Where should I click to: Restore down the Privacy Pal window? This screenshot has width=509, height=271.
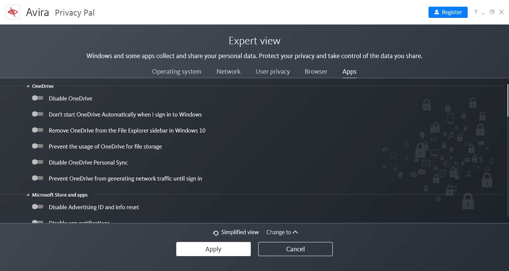click(492, 12)
